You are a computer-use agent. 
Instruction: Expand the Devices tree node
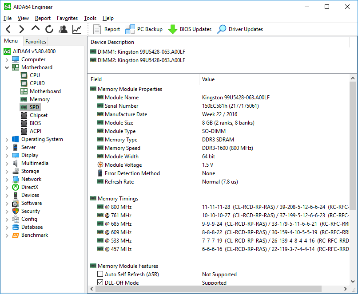7,195
